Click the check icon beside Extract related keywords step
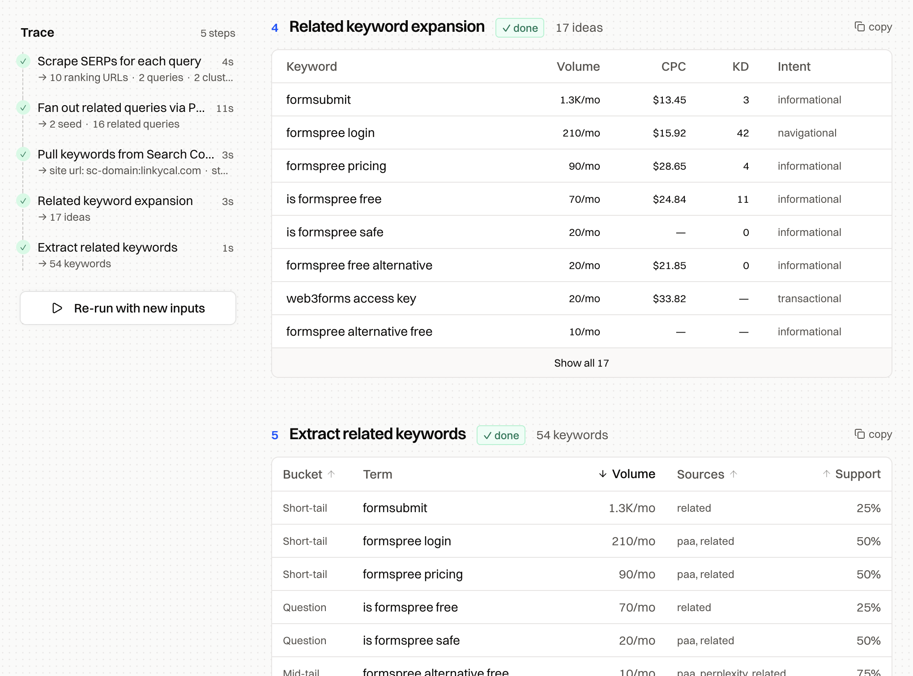 click(x=23, y=248)
